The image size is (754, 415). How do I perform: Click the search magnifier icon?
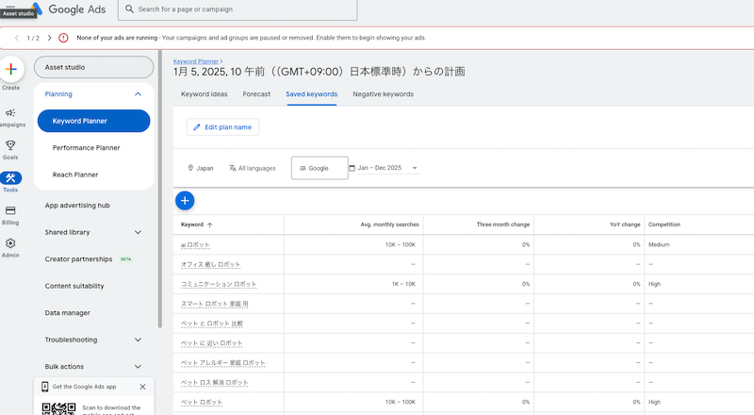click(129, 8)
